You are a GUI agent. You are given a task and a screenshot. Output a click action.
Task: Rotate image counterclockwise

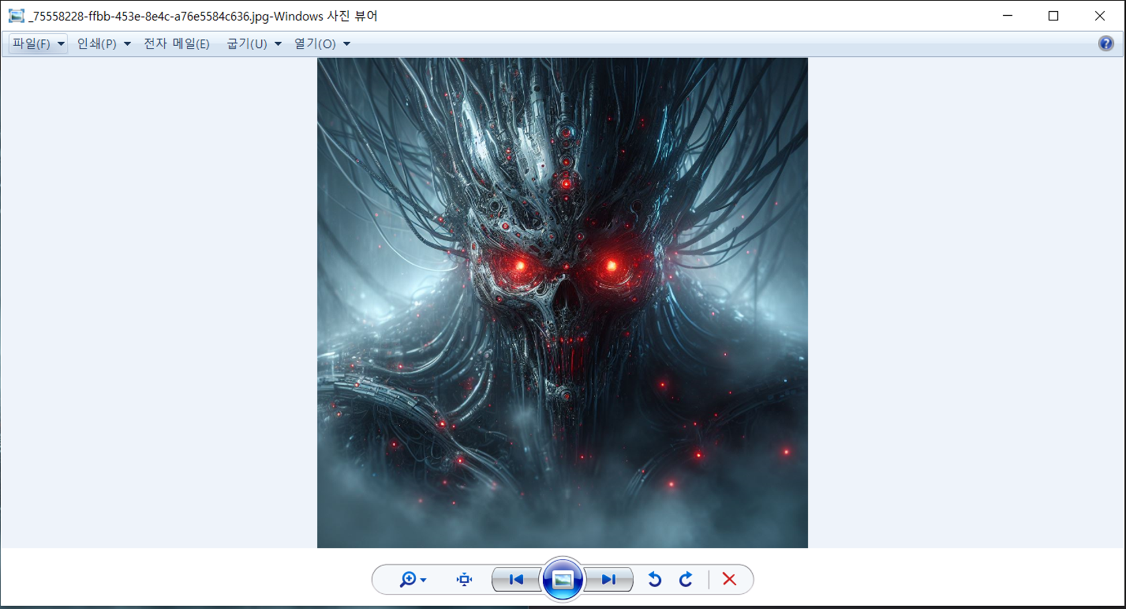click(654, 579)
